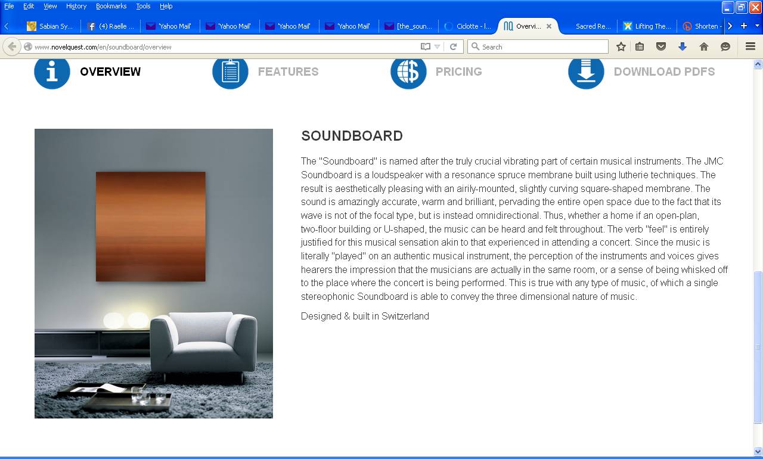Click the search magnifier icon
Image resolution: width=763 pixels, height=459 pixels.
475,46
